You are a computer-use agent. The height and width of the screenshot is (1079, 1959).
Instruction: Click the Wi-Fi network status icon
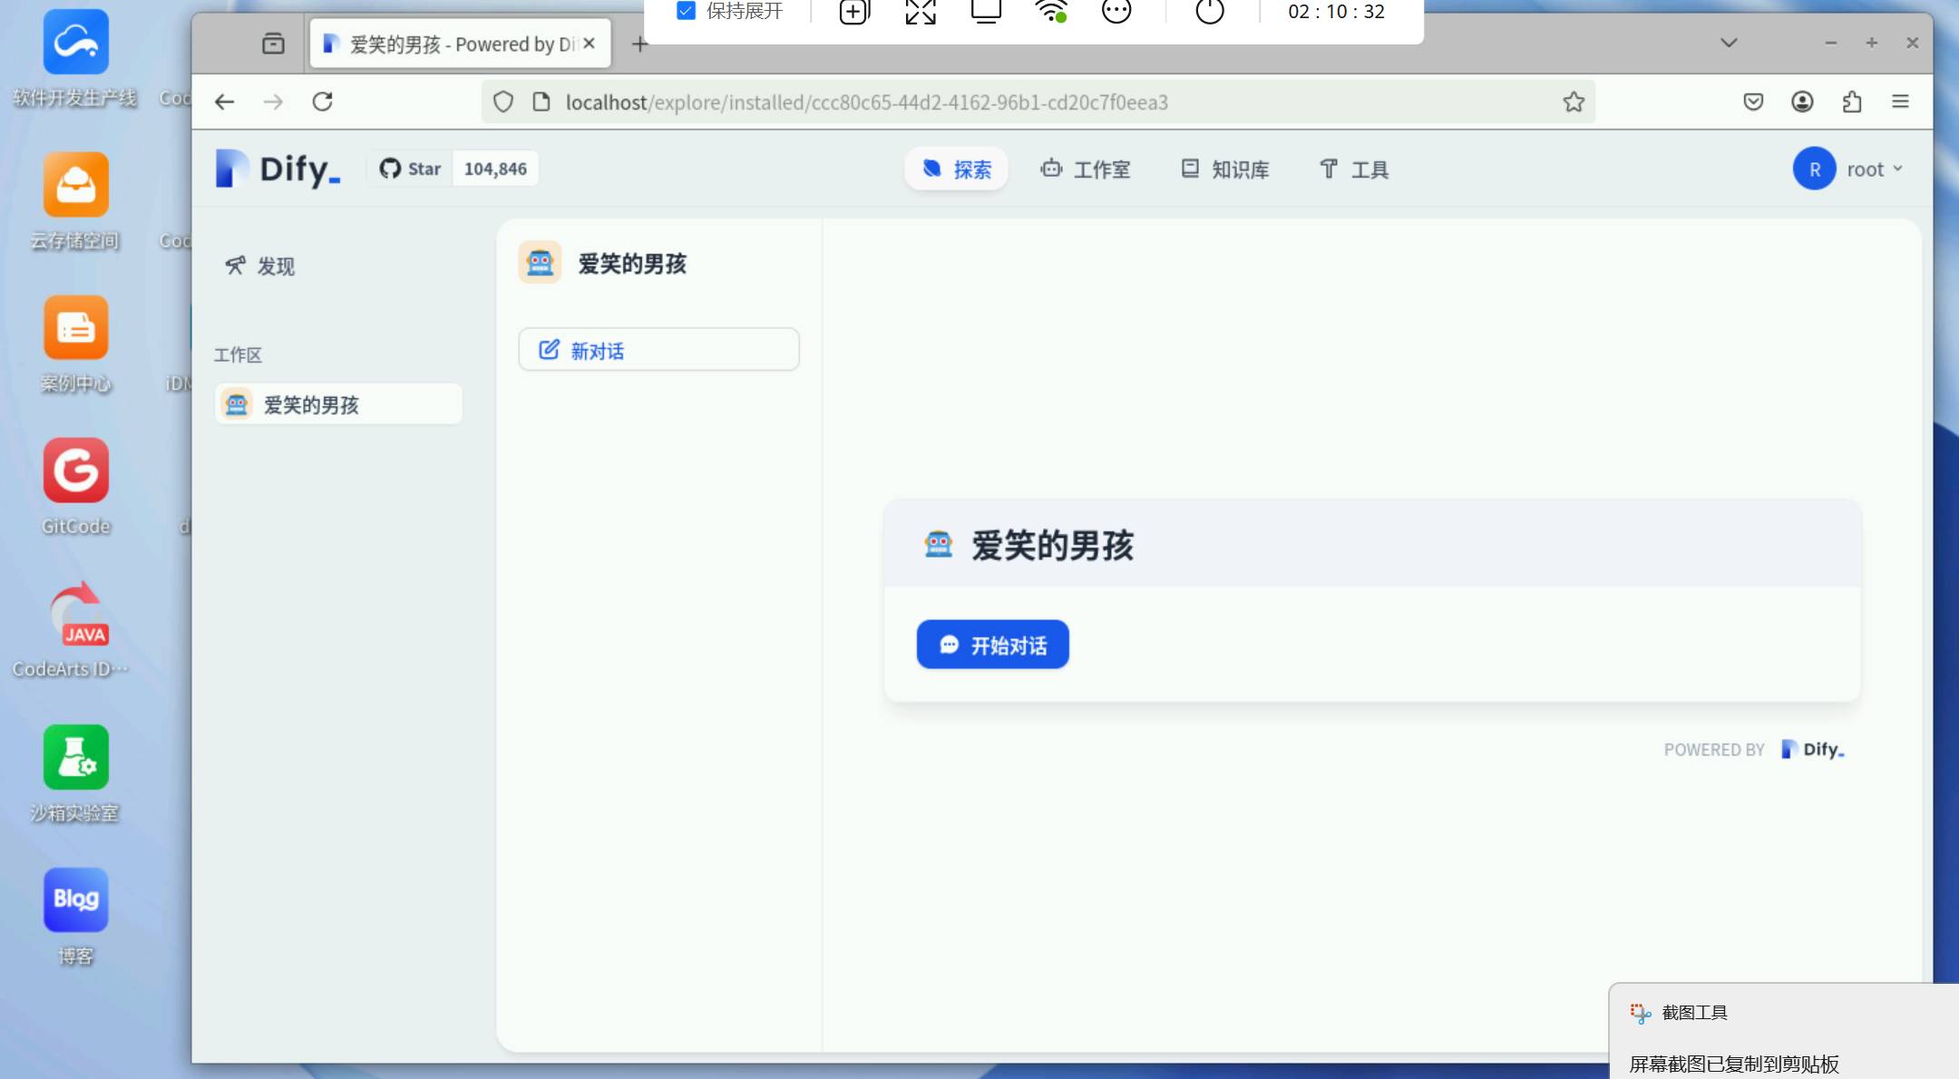tap(1052, 11)
